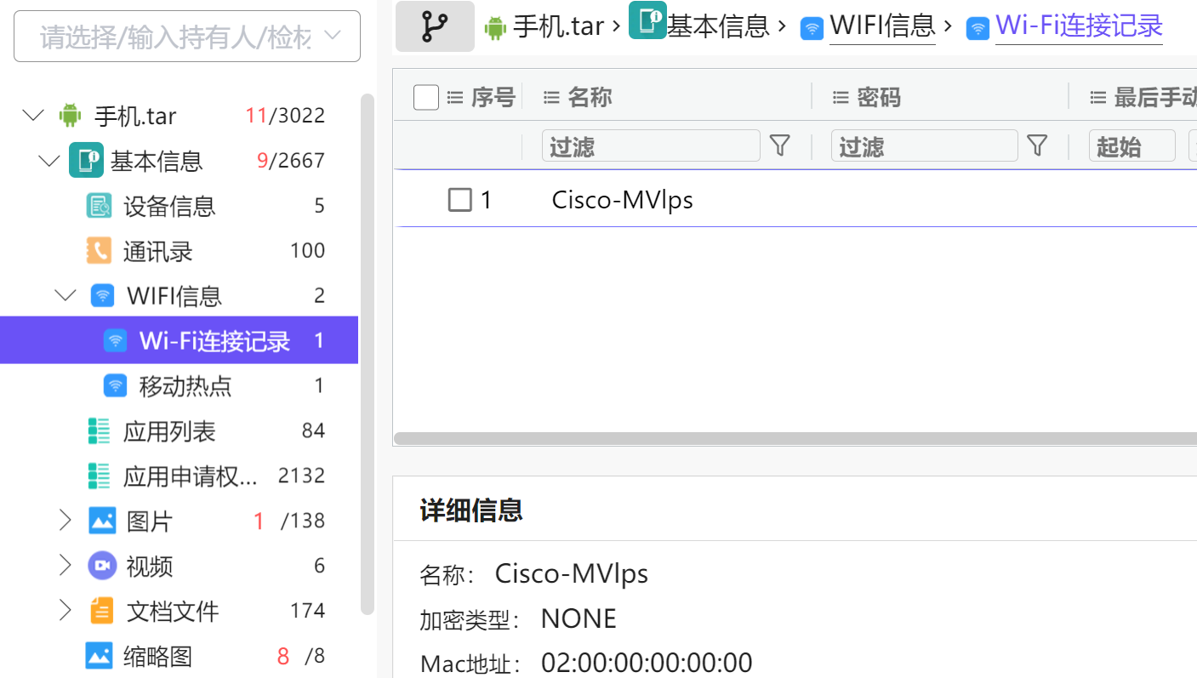This screenshot has height=678, width=1197.
Task: Expand the 图片 pictures node
Action: (x=65, y=520)
